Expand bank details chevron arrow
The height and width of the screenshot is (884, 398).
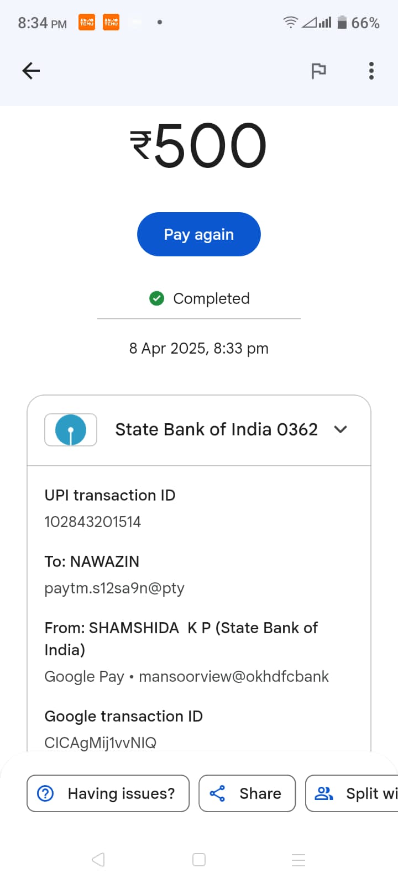tap(341, 429)
